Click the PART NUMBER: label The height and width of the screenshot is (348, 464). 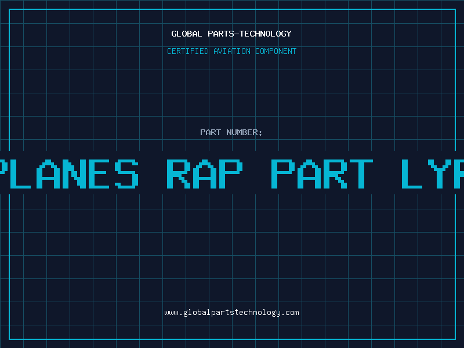coord(231,132)
